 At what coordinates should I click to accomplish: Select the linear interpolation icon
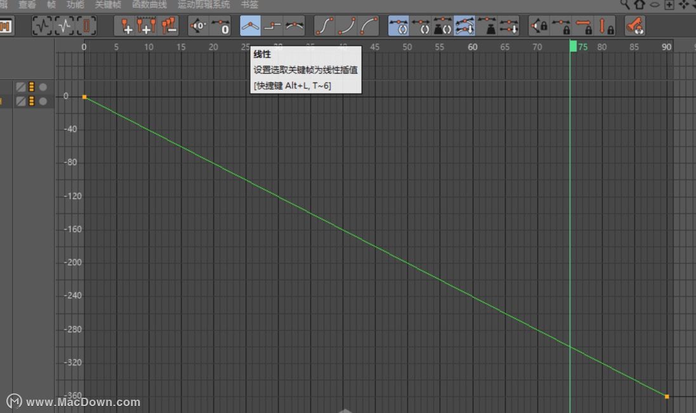251,26
